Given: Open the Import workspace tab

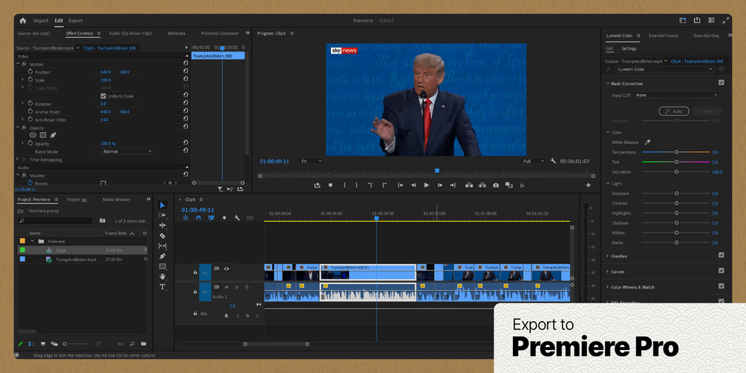Looking at the screenshot, I should click(x=41, y=21).
